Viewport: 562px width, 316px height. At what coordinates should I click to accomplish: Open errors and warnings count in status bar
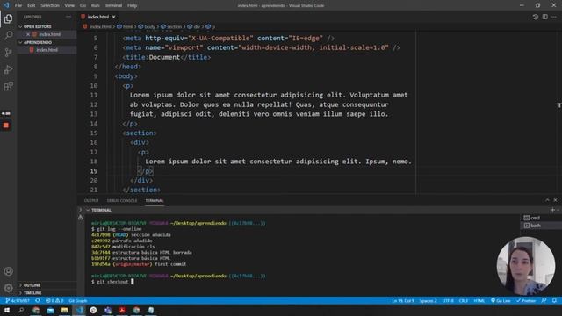click(54, 300)
